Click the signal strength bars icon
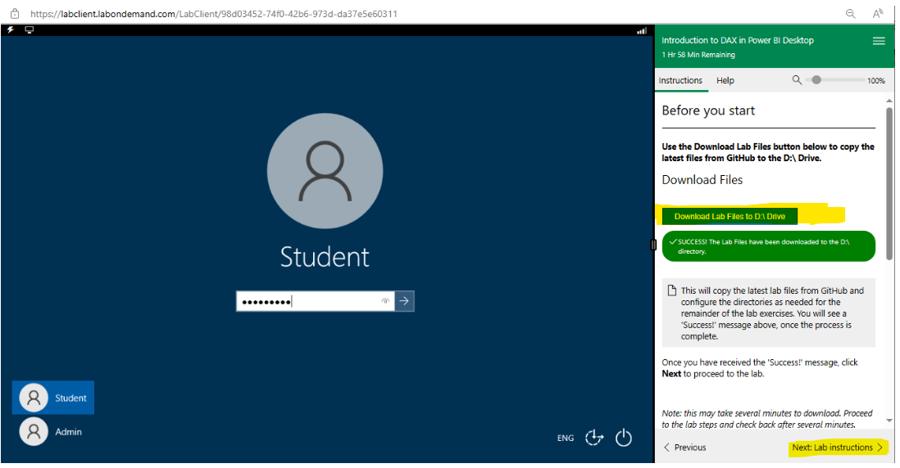Viewport: 900px width, 468px height. tap(642, 31)
